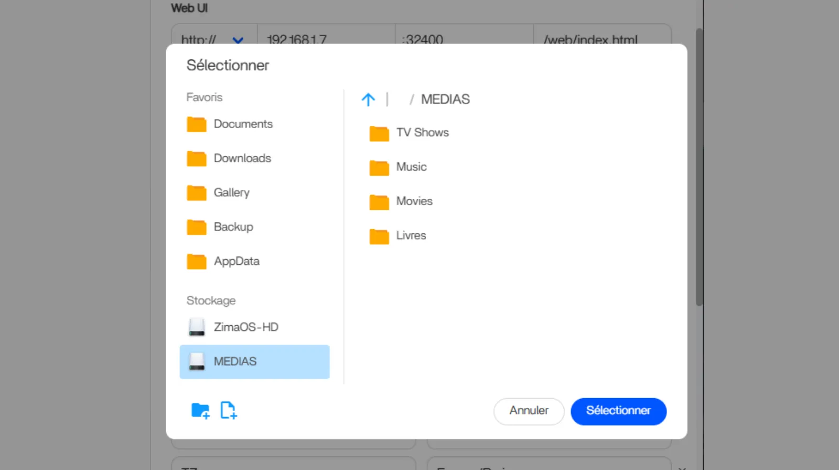839x470 pixels.
Task: Open the TV Shows folder
Action: (422, 133)
